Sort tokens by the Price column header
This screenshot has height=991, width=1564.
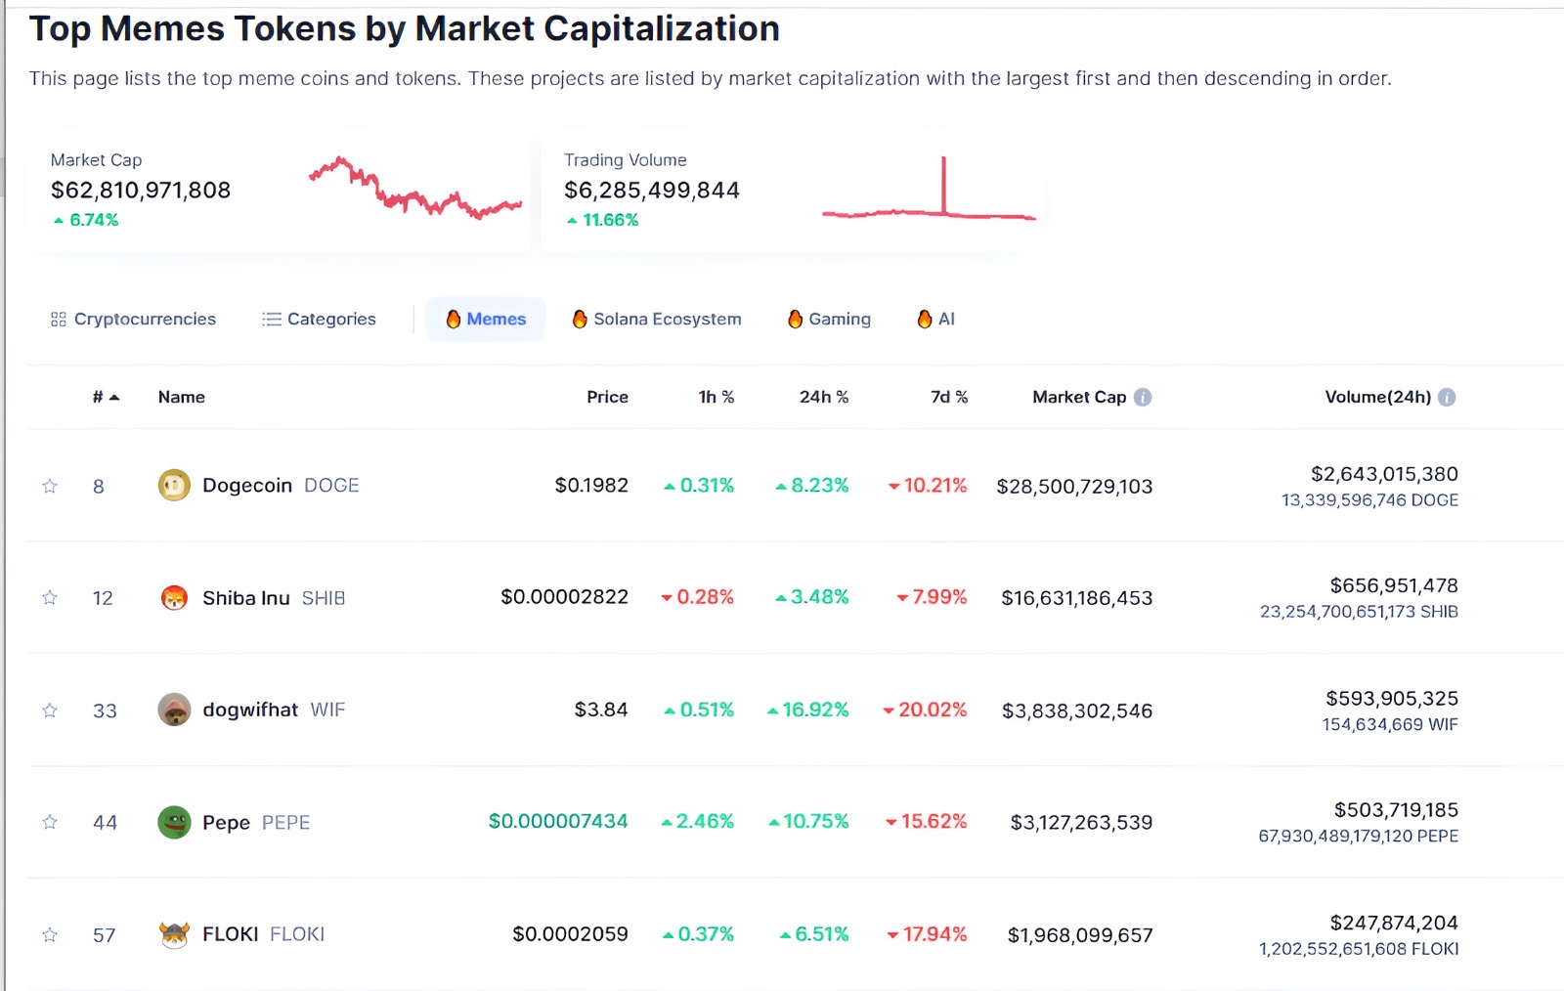[607, 398]
